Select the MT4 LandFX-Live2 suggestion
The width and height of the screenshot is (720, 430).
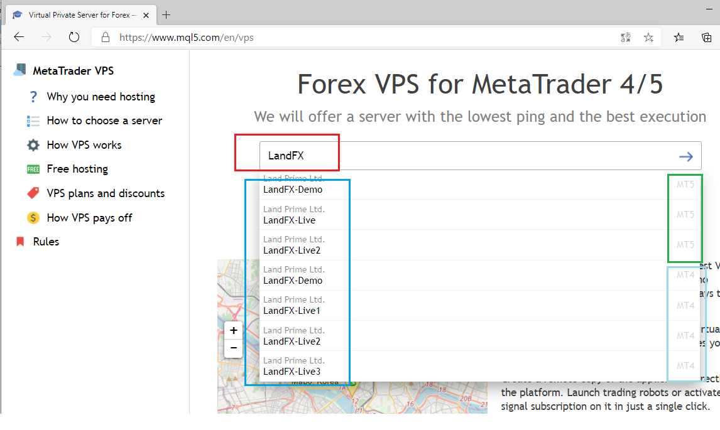(481, 336)
